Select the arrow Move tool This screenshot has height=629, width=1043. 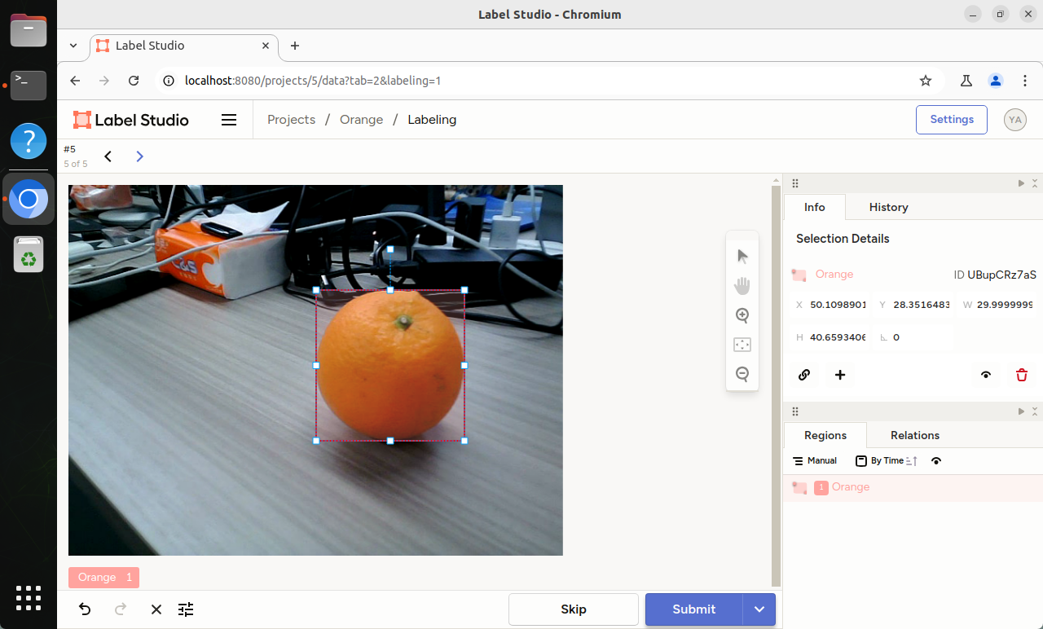pos(742,257)
